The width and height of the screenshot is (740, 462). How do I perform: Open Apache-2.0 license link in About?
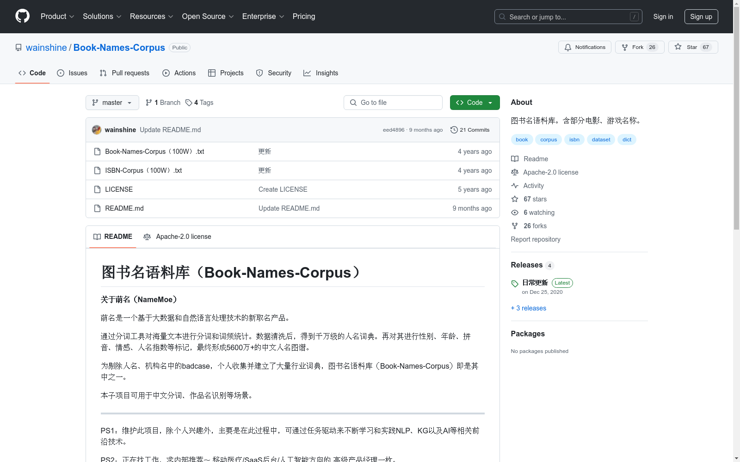[545, 172]
